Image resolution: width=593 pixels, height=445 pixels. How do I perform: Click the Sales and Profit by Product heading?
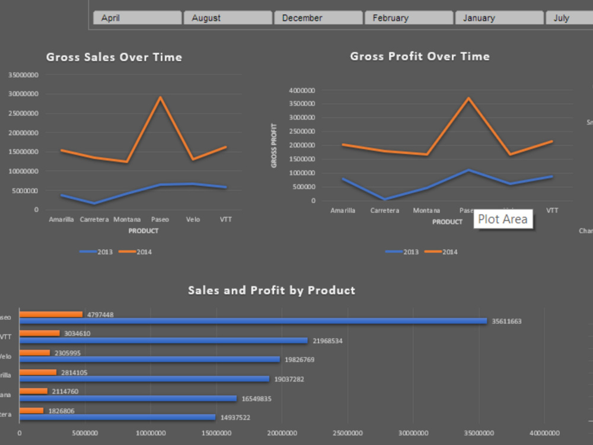272,290
